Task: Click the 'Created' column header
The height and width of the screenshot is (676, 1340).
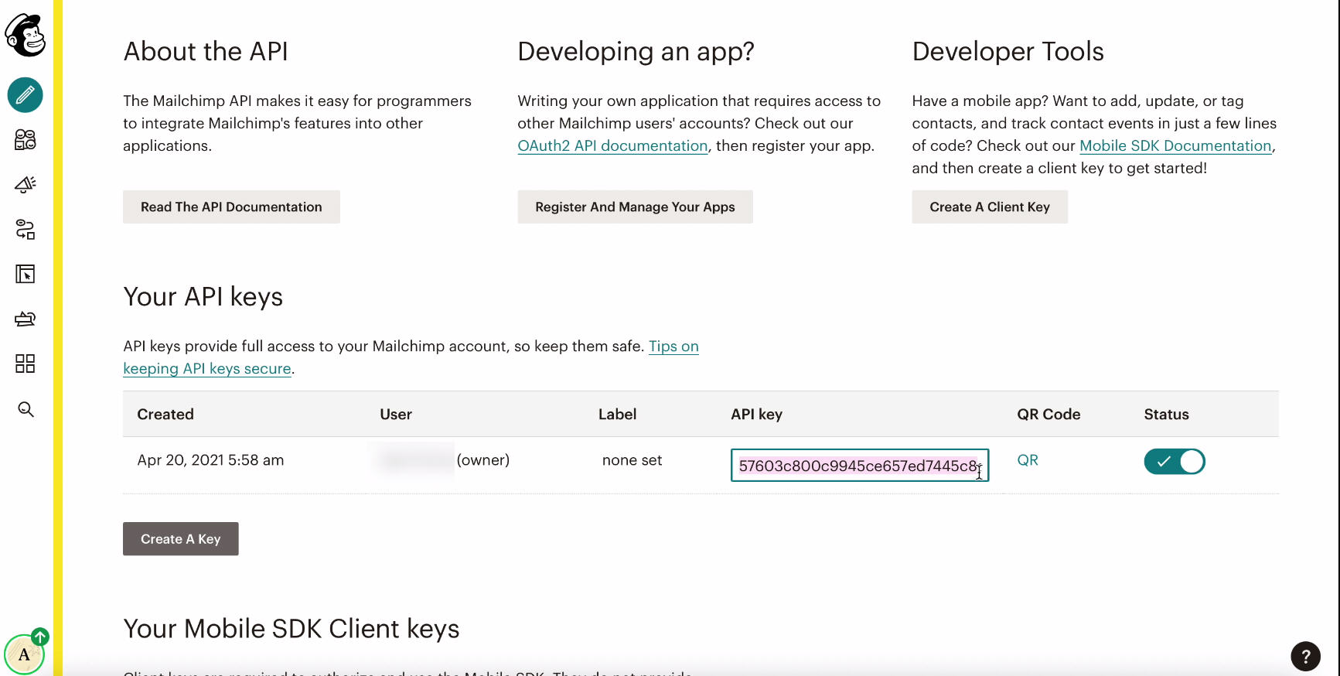Action: 165,415
